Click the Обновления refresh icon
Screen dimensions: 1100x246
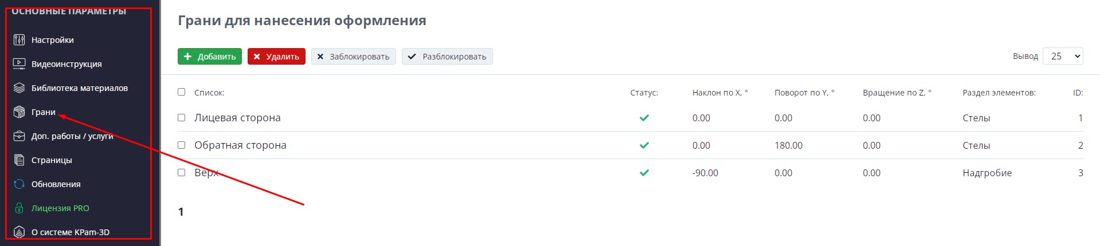(x=19, y=184)
